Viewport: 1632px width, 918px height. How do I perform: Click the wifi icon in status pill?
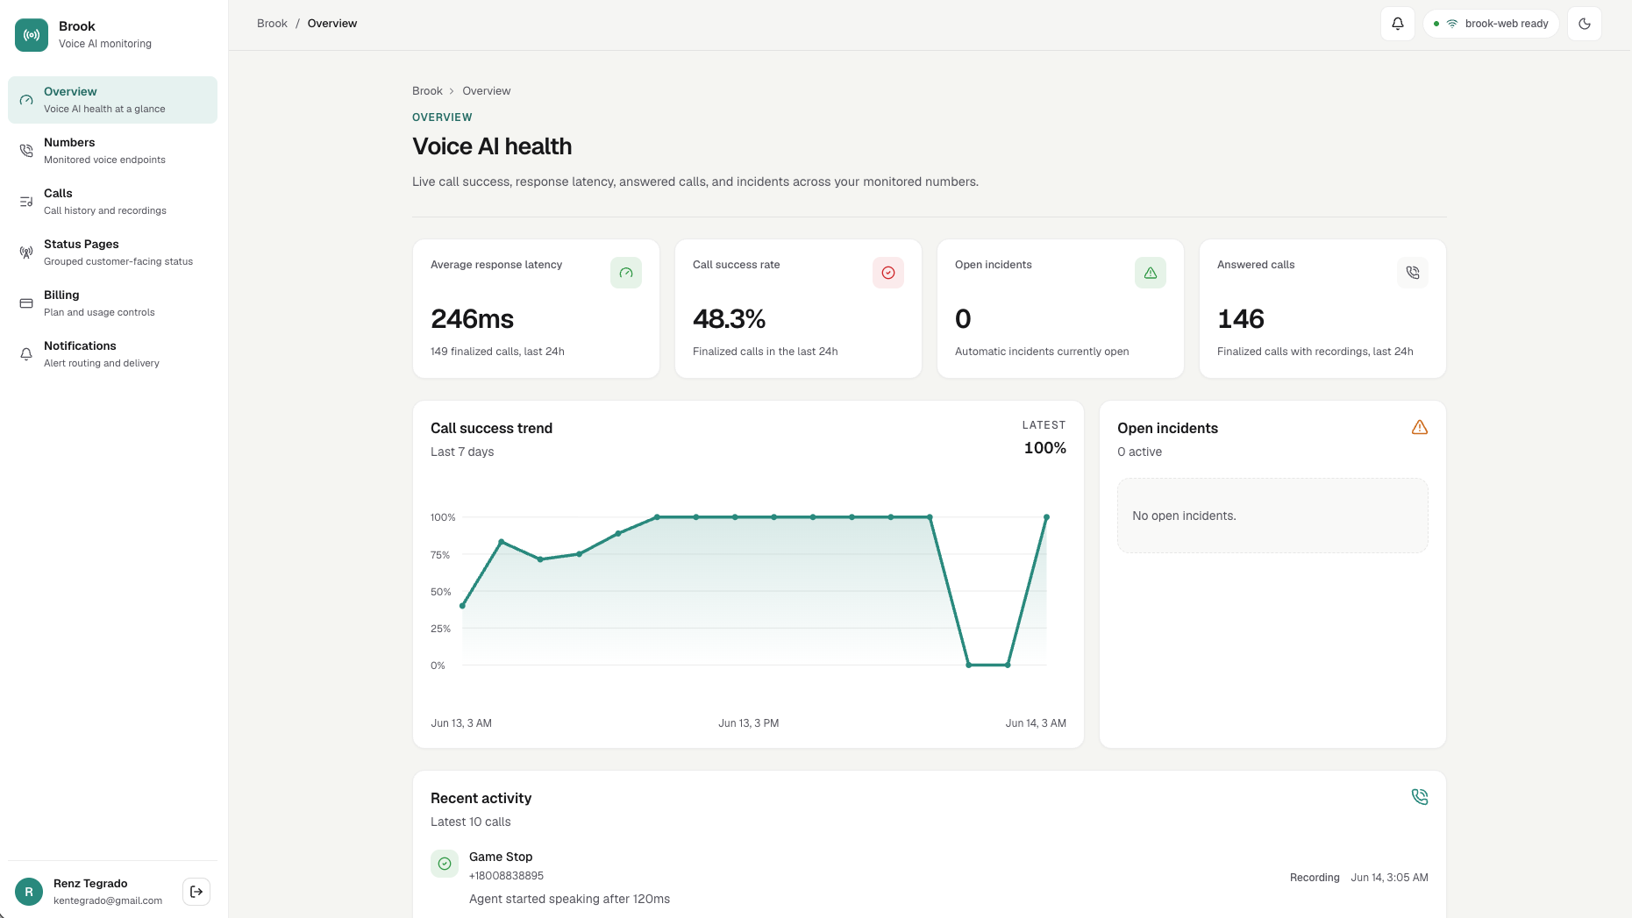click(1452, 24)
